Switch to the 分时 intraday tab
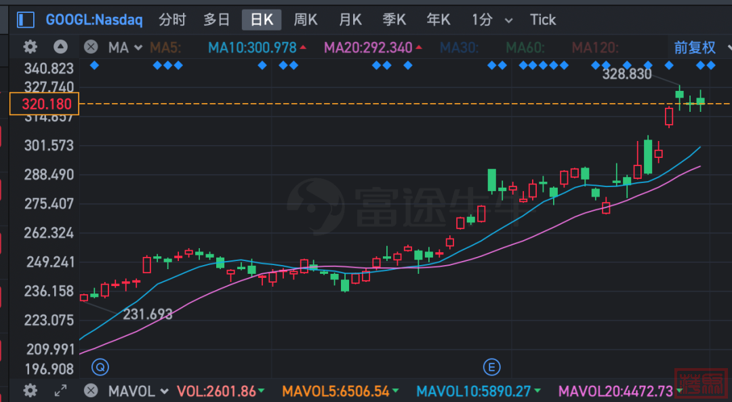 point(172,20)
